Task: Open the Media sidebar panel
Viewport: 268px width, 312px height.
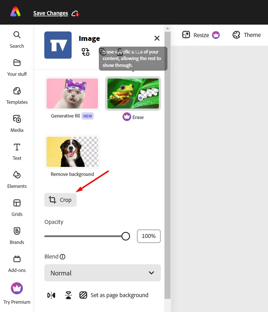Action: click(x=17, y=124)
